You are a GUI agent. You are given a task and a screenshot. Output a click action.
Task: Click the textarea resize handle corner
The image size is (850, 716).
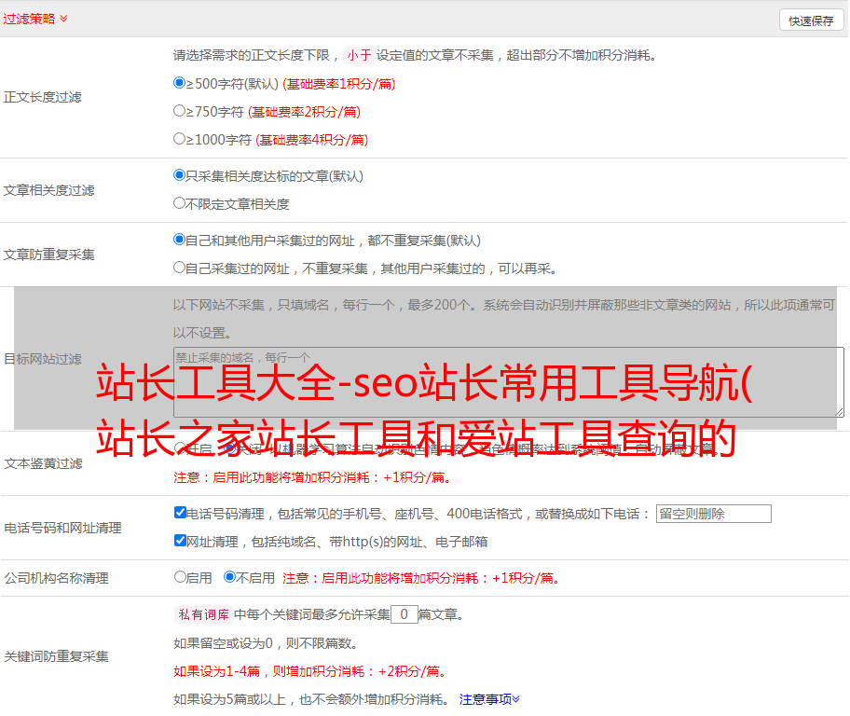839,412
